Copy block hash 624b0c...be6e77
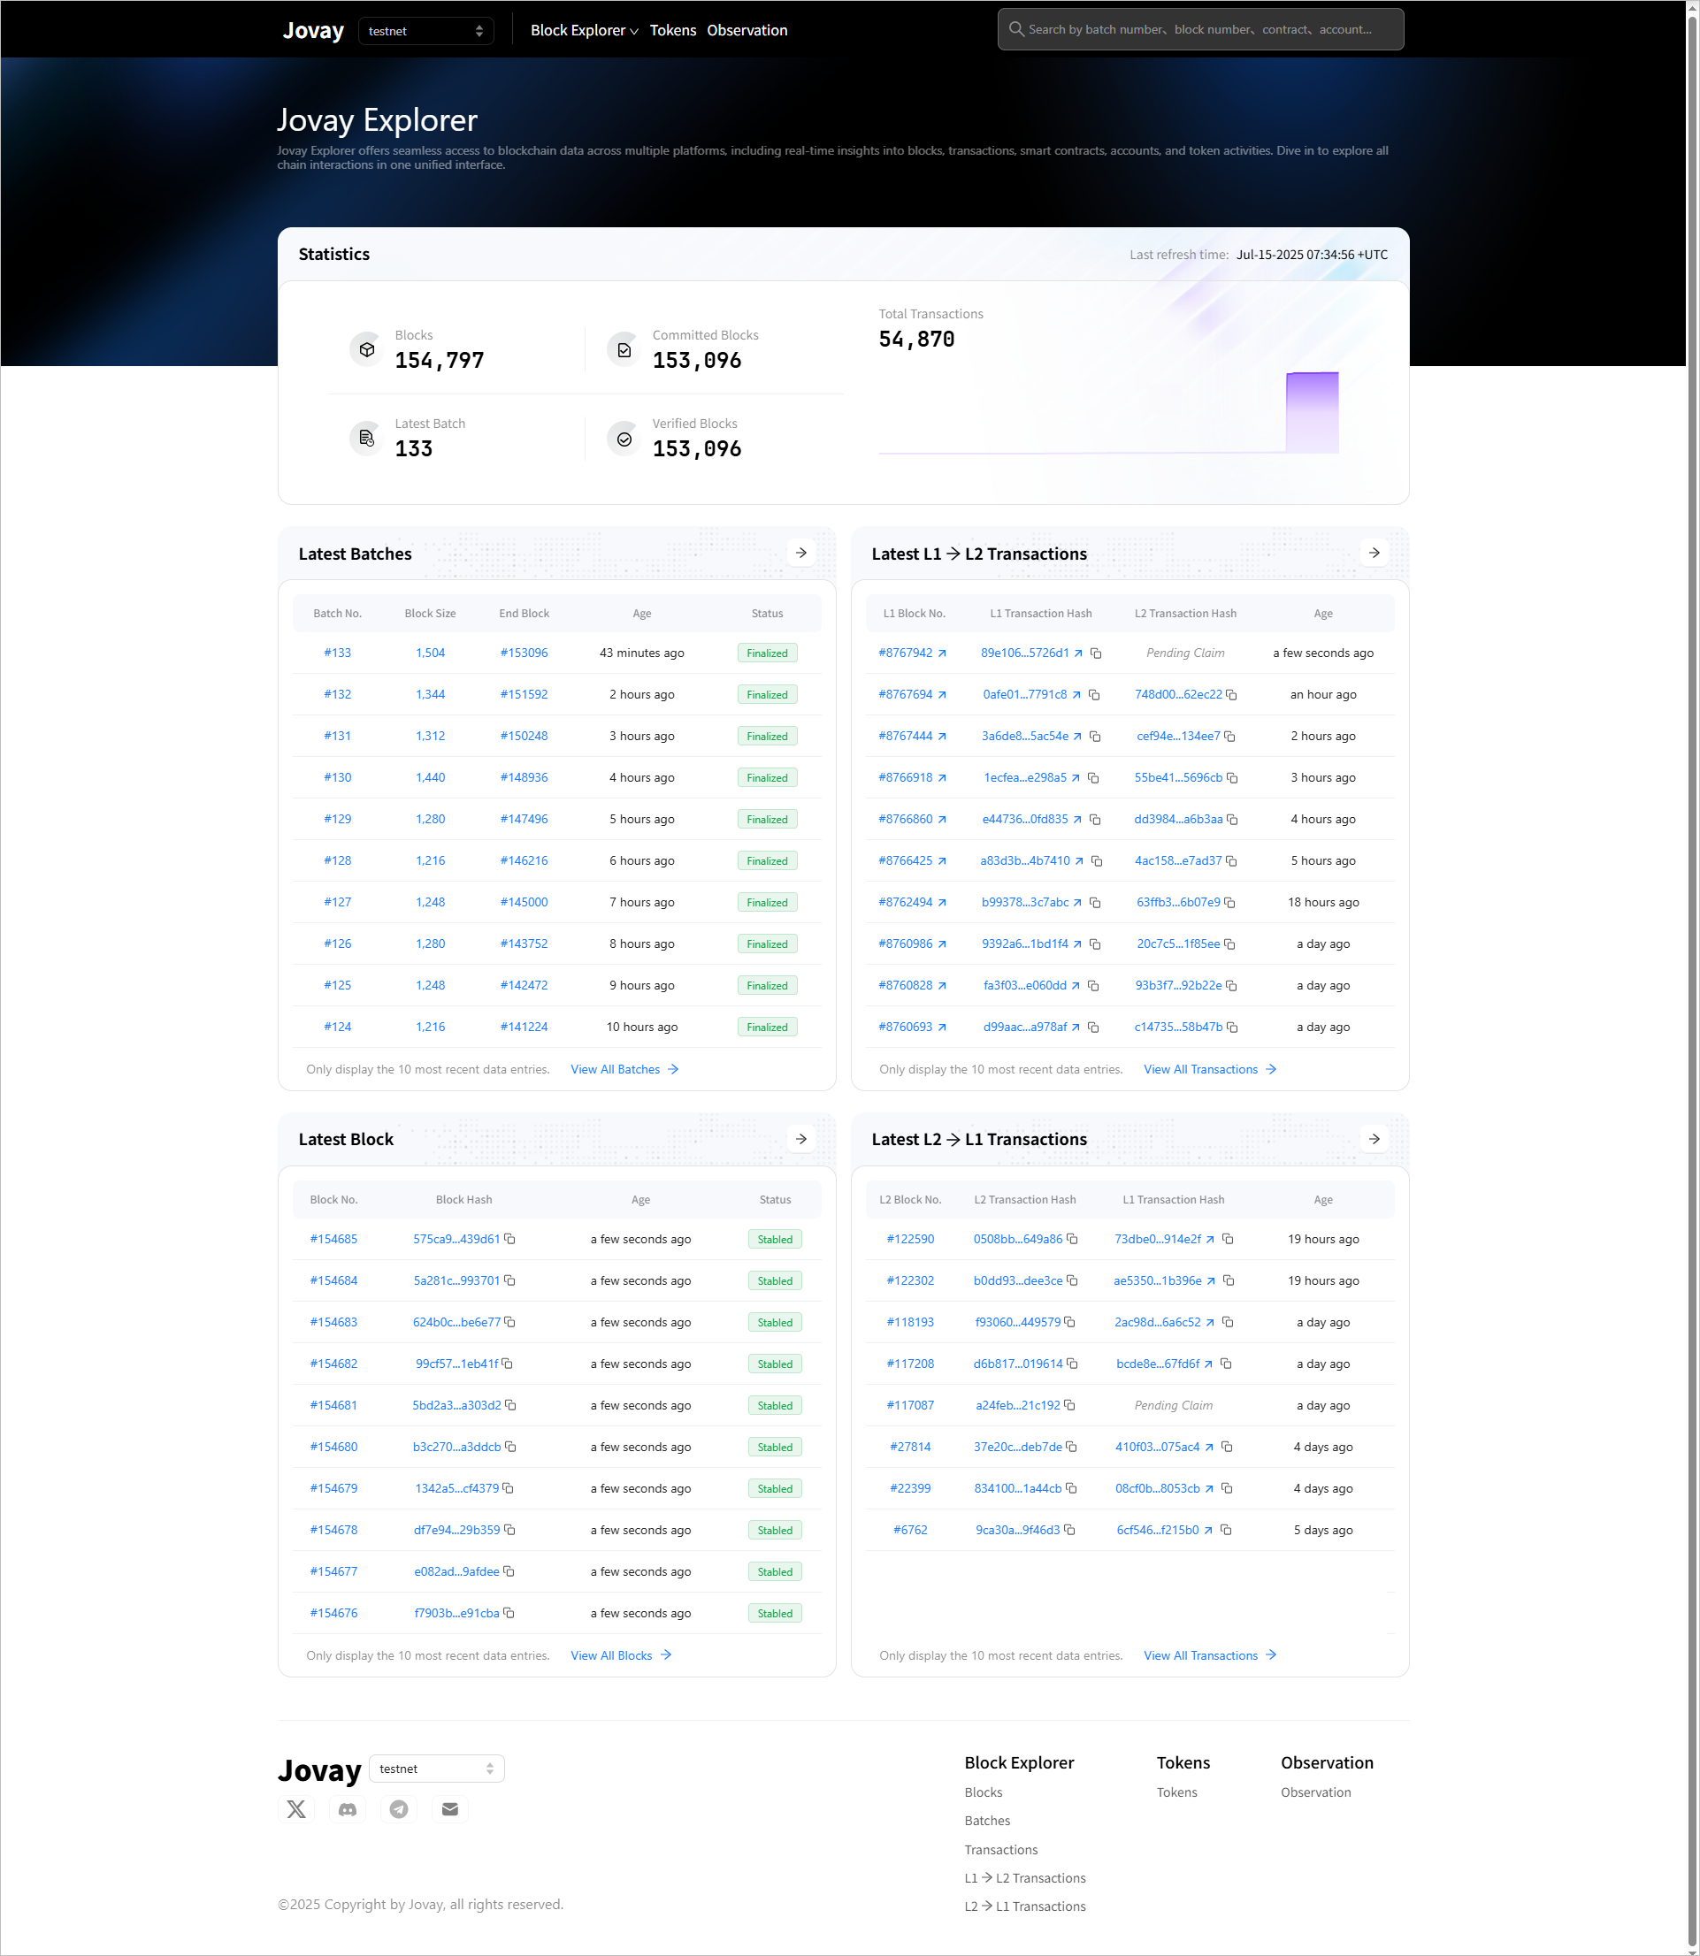This screenshot has height=1956, width=1700. coord(509,1322)
